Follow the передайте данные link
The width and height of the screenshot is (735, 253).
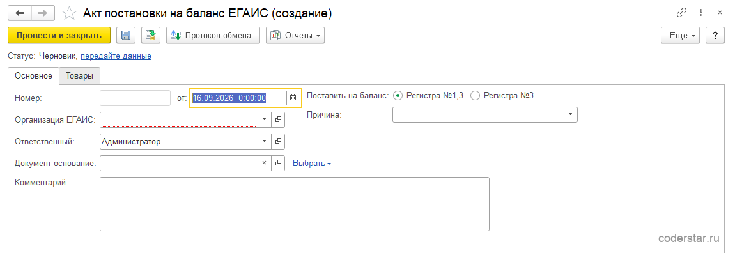(116, 56)
